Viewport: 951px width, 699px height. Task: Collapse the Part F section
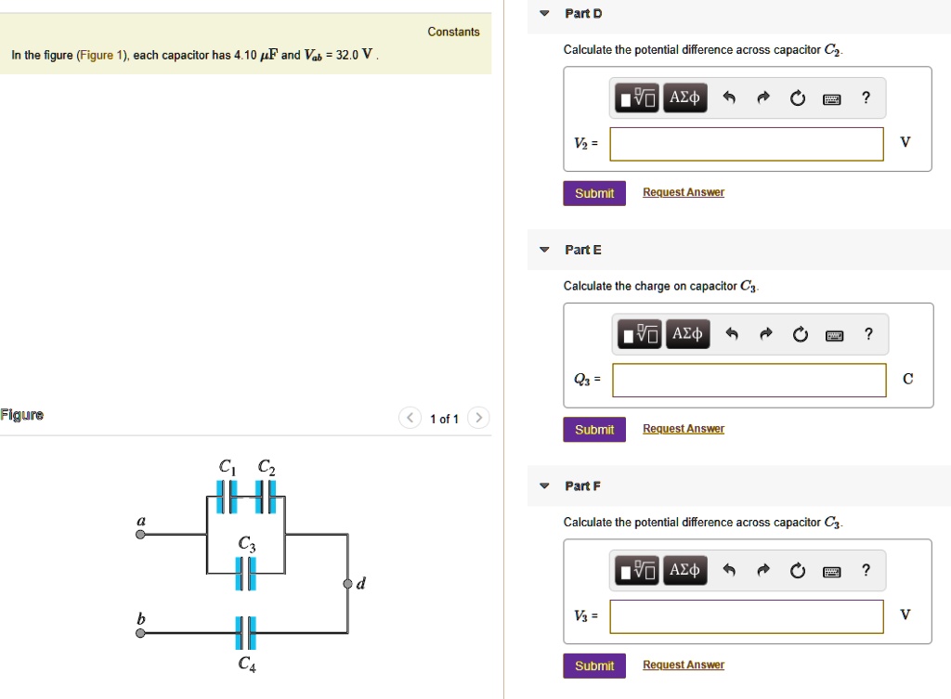click(x=543, y=485)
